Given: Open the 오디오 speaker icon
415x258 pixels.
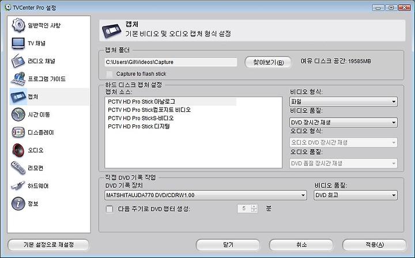Looking at the screenshot, I should [18, 150].
